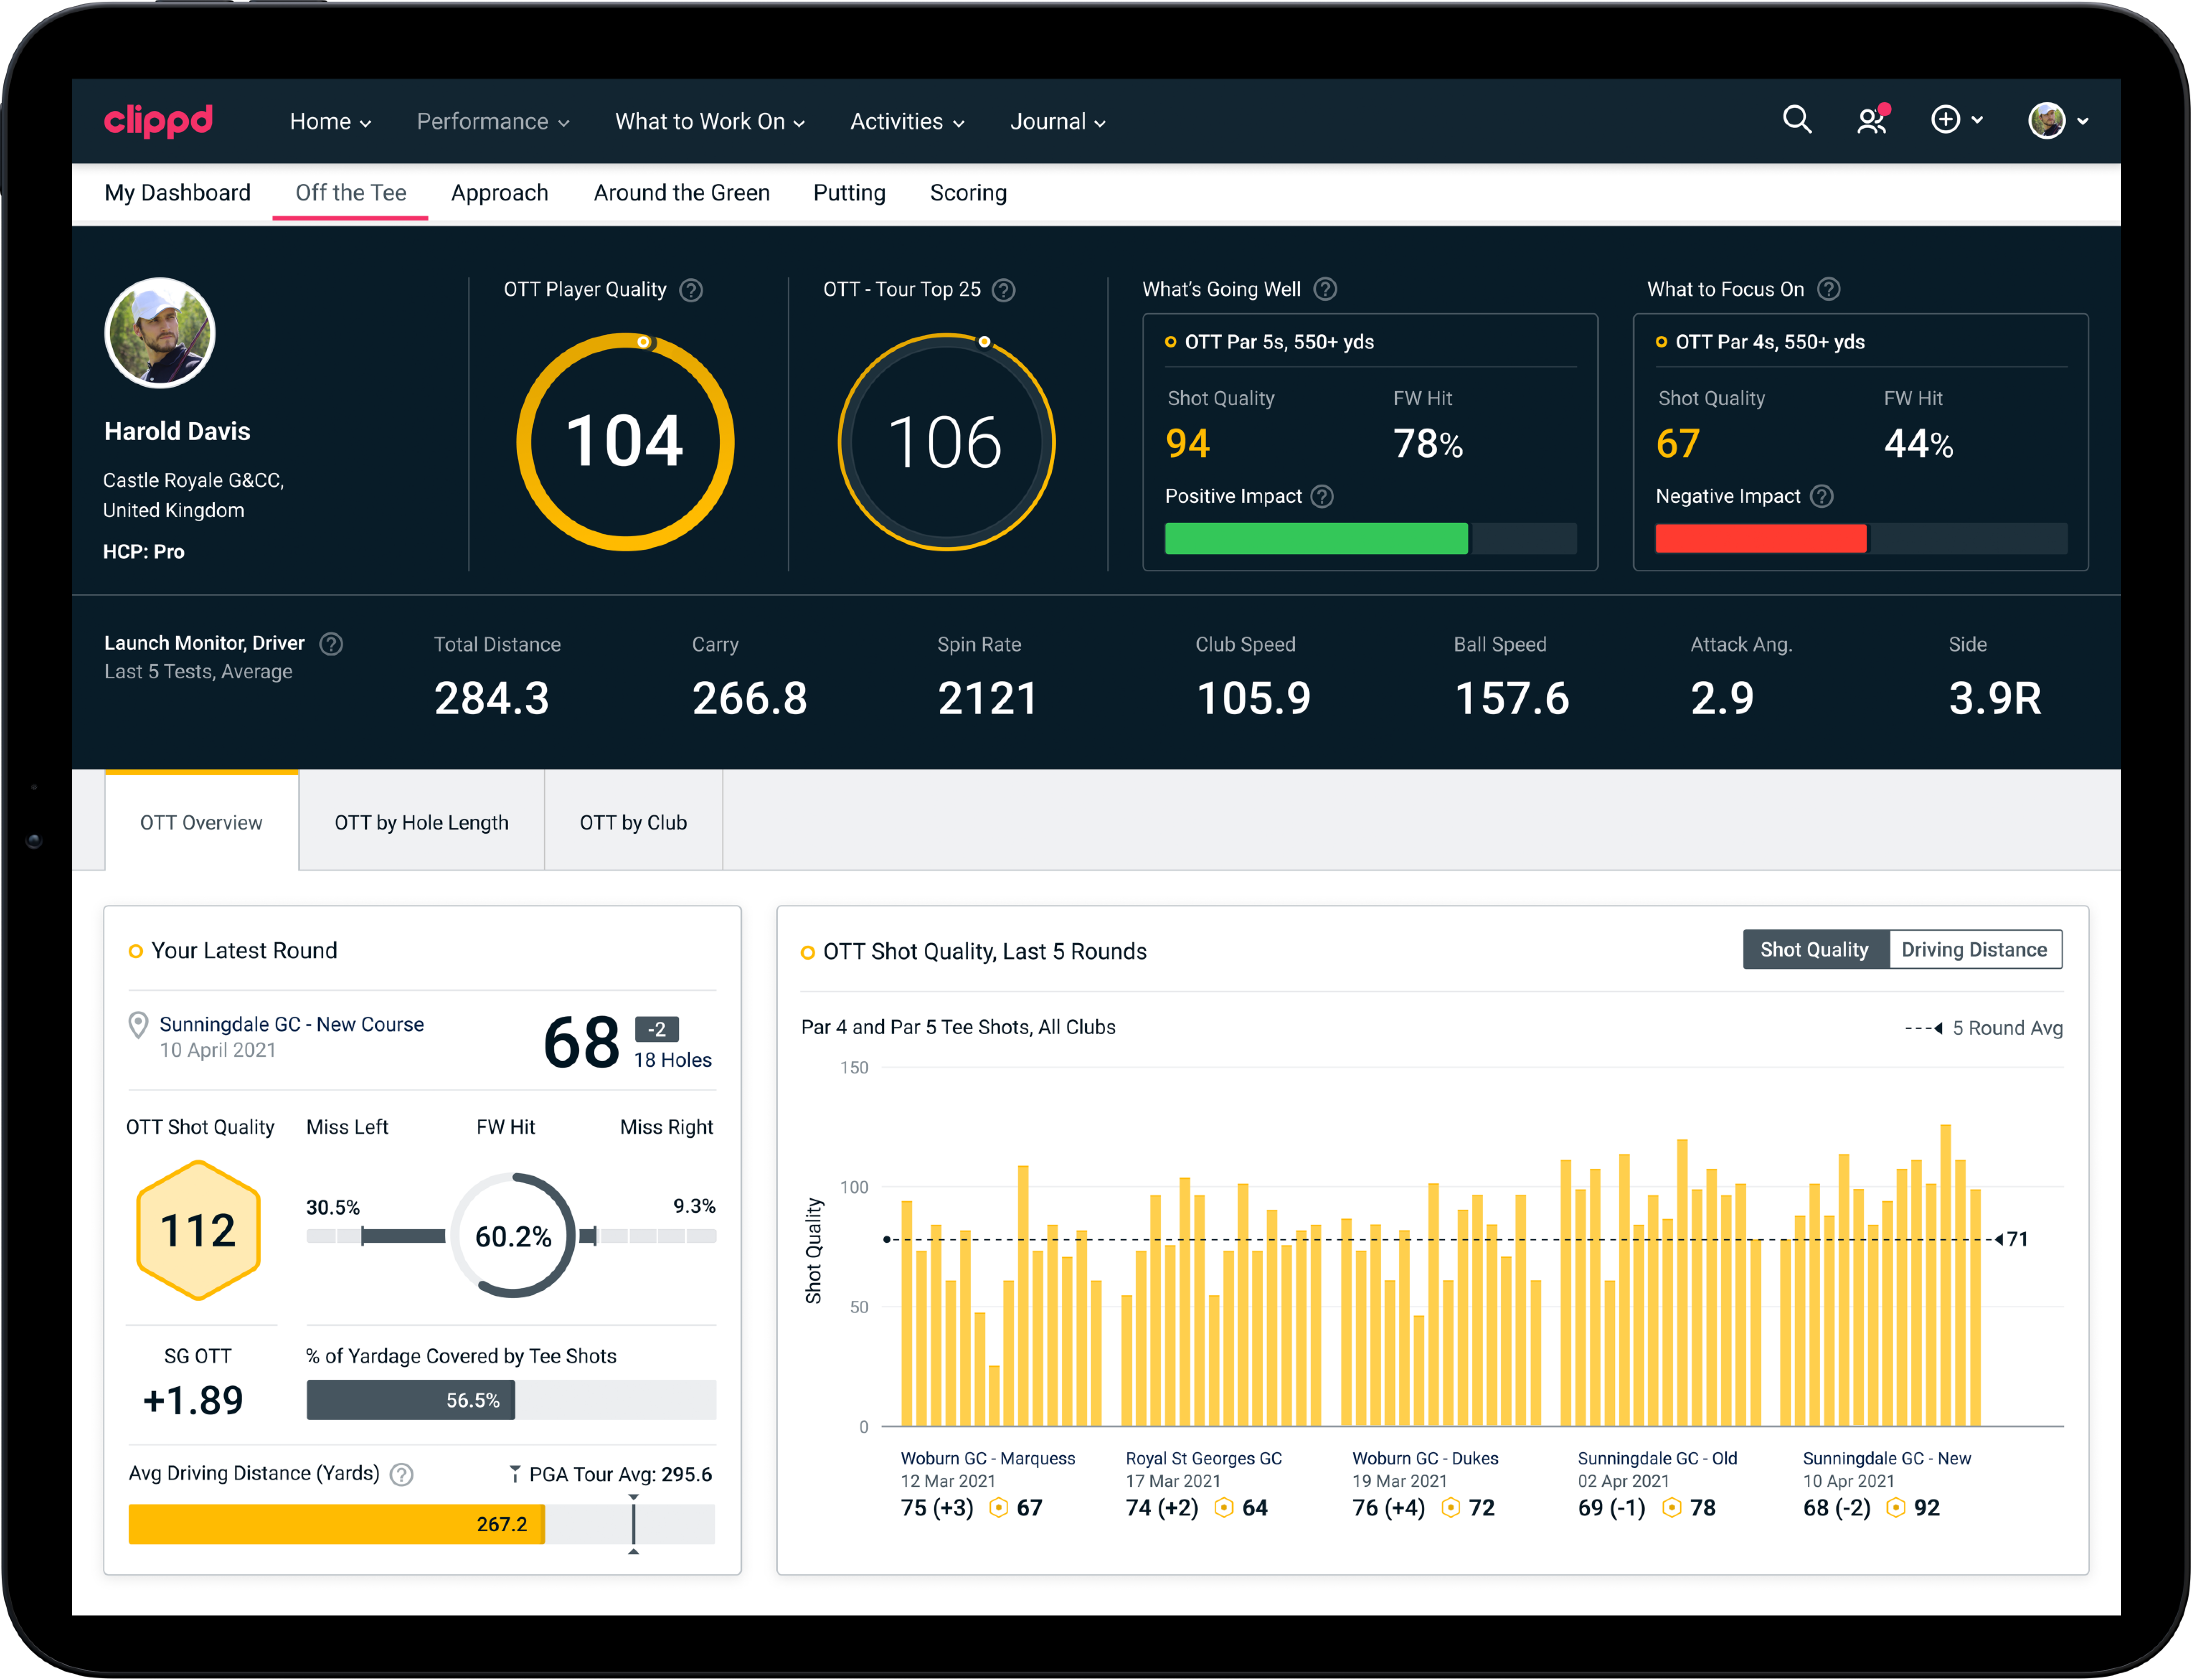Click the Negative Impact help icon
The height and width of the screenshot is (1680, 2192).
click(x=1822, y=496)
